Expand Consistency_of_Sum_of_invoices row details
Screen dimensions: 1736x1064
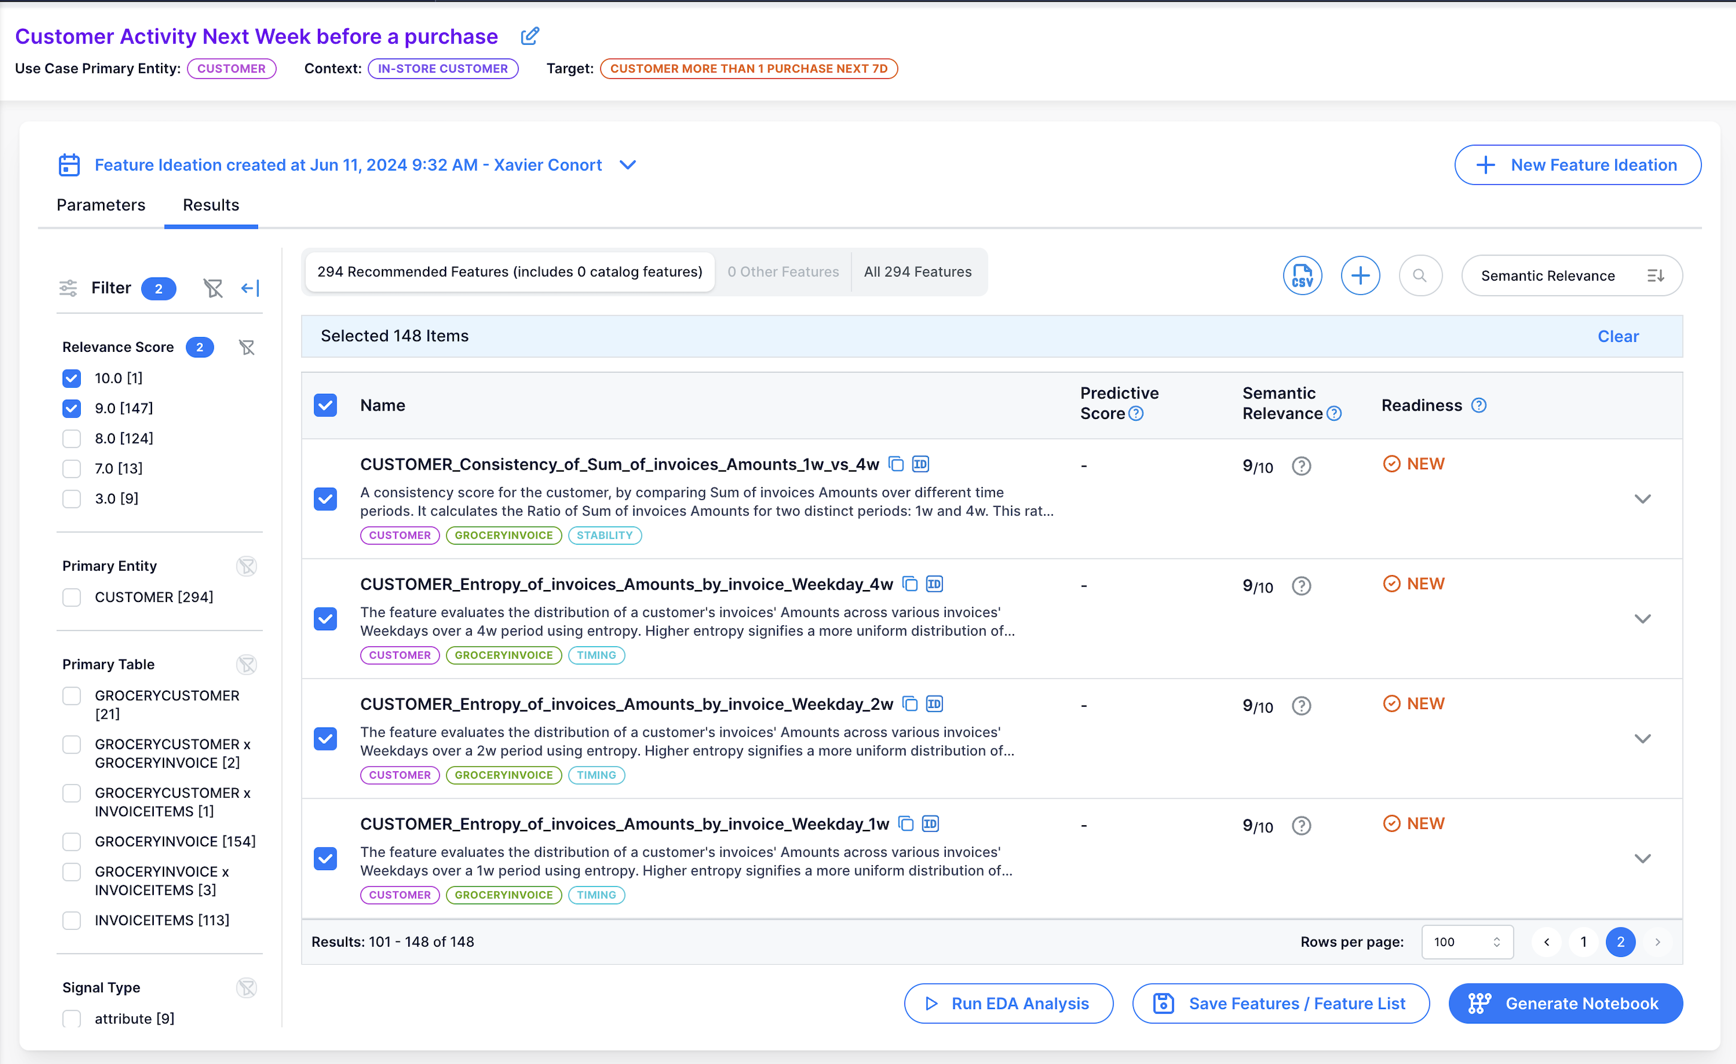(1642, 498)
